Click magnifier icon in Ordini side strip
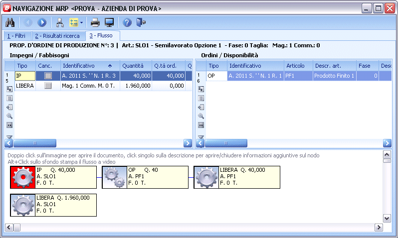398x238 pixels. [201, 116]
